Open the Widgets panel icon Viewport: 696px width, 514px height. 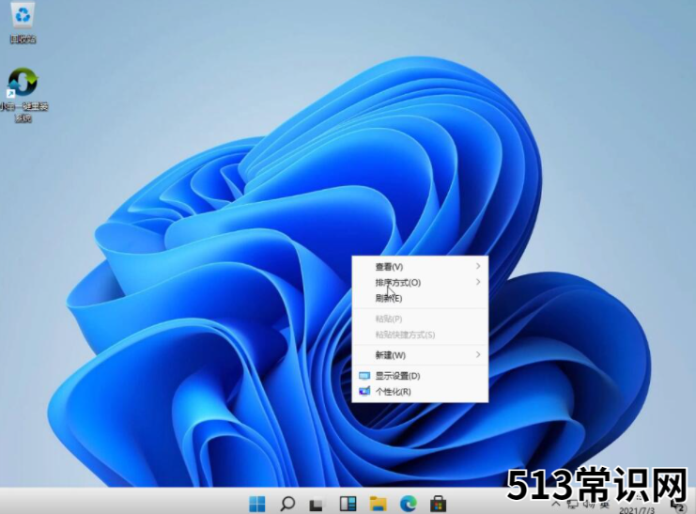pyautogui.click(x=348, y=504)
